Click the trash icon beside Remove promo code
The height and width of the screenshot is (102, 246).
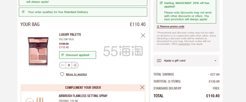(158, 26)
